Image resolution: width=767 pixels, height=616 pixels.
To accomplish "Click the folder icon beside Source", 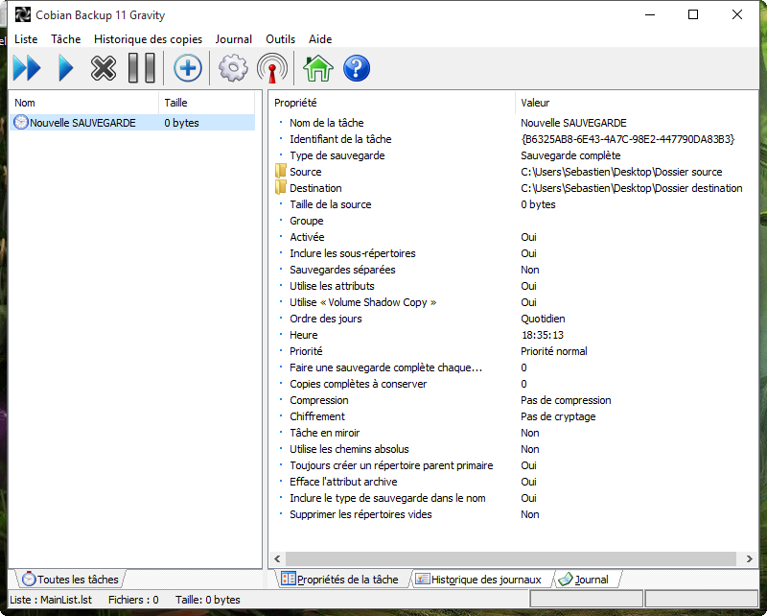I will [280, 171].
